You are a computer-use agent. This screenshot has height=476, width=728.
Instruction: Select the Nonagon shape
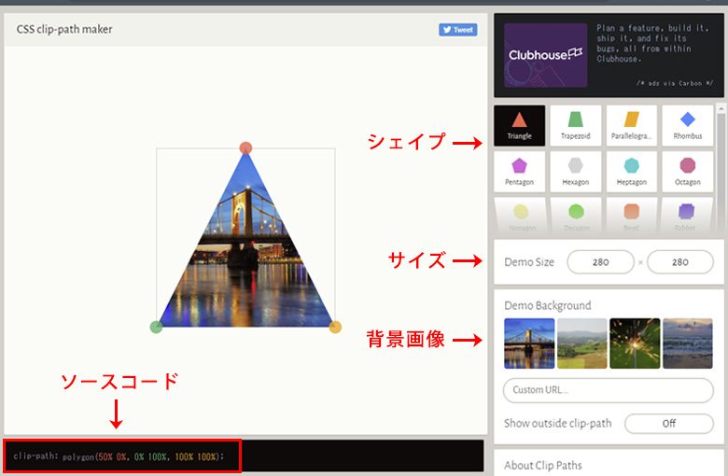[521, 216]
